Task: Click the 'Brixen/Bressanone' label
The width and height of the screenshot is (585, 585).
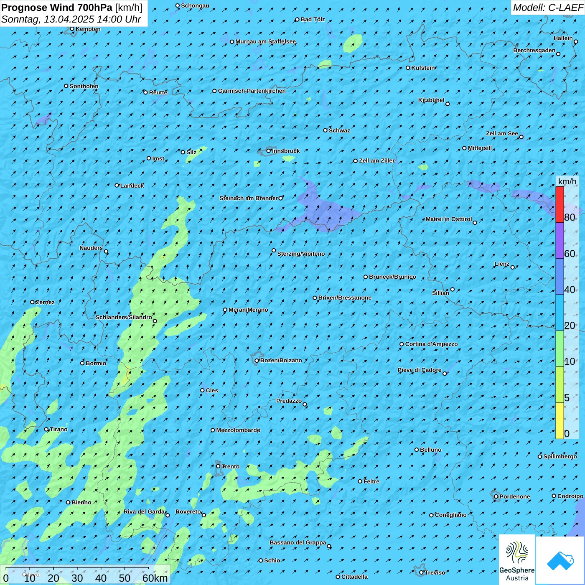Action: pos(345,298)
